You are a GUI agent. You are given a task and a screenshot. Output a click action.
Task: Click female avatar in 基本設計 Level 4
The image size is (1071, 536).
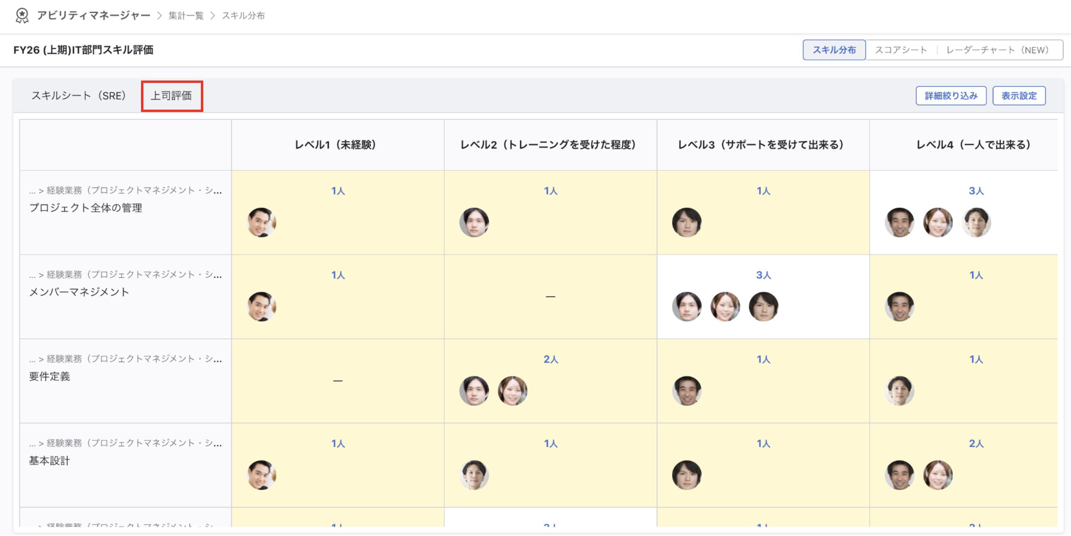point(938,475)
